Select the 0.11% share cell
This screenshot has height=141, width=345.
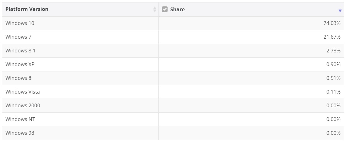333,92
